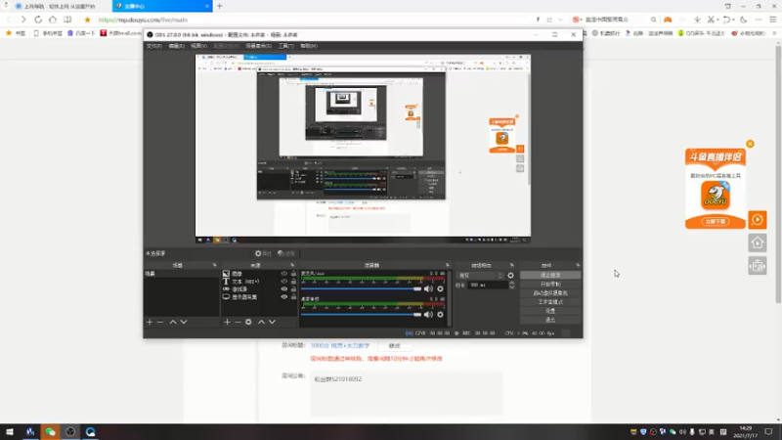The image size is (782, 440).
Task: Add a new scene with the plus icon
Action: (150, 323)
